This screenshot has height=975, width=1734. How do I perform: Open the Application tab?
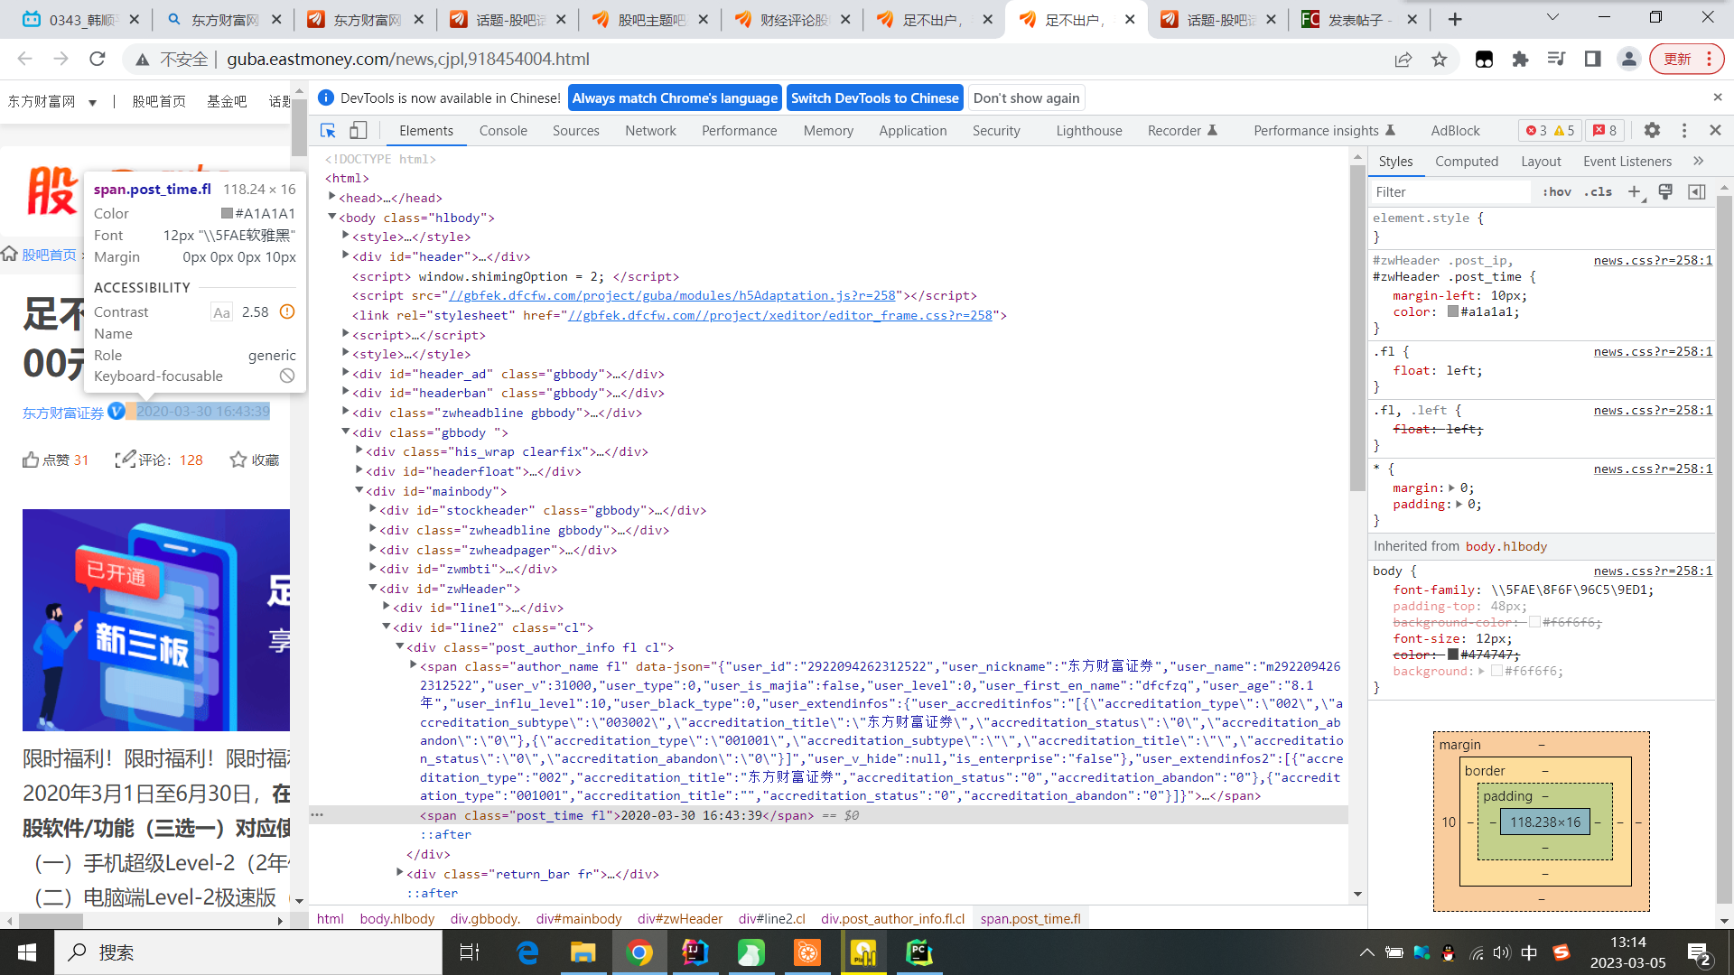click(x=913, y=131)
